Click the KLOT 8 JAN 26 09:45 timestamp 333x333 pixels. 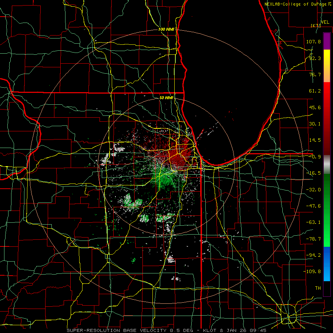click(x=235, y=330)
